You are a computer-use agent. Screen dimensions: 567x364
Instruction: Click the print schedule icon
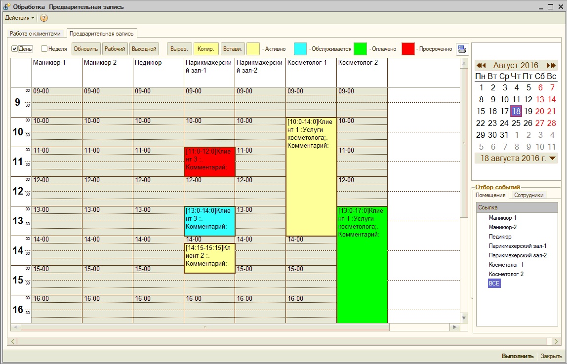pyautogui.click(x=462, y=49)
